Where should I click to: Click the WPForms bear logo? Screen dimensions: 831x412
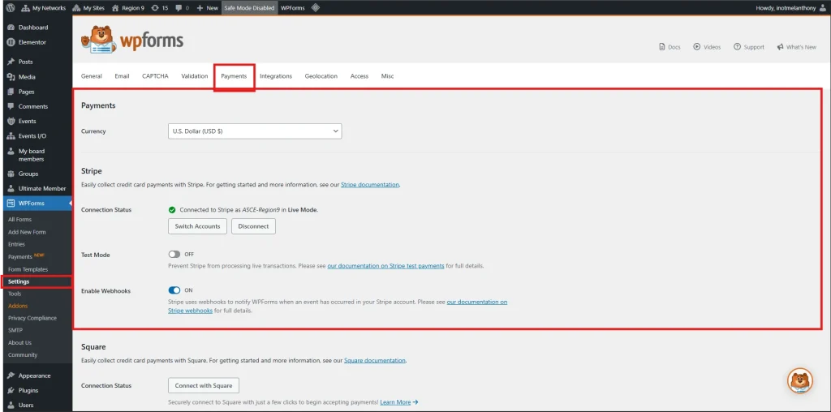click(132, 40)
